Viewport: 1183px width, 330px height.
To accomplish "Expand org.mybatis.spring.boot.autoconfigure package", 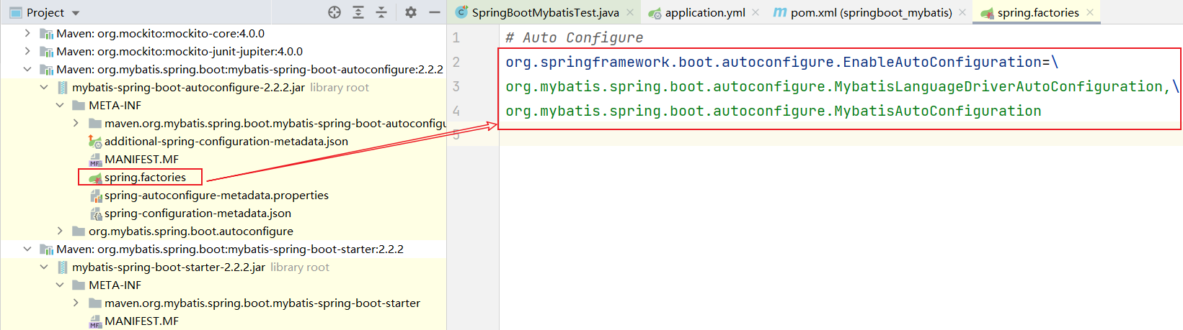I will [60, 231].
